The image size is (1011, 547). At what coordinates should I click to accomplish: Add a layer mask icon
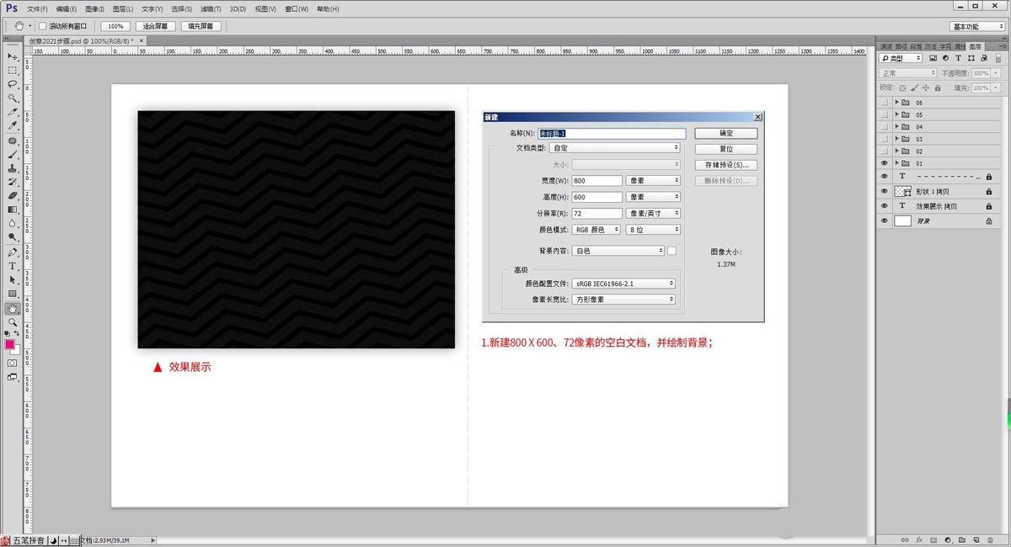coord(933,539)
